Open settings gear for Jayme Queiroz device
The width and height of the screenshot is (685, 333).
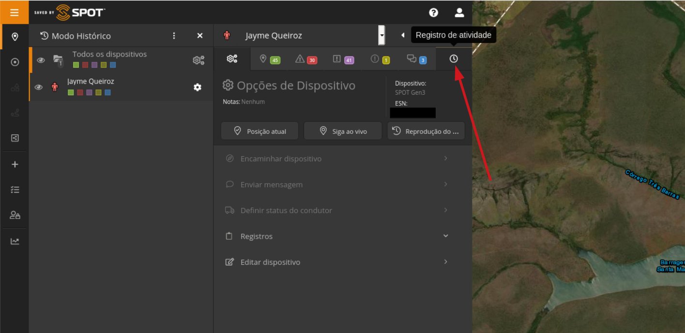tap(198, 87)
